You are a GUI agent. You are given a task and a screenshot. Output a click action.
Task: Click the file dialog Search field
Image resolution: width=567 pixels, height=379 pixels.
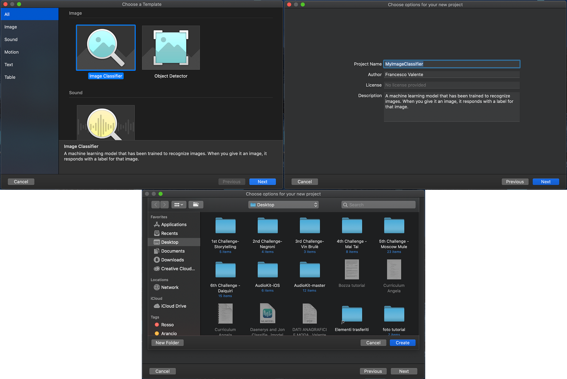(x=378, y=205)
